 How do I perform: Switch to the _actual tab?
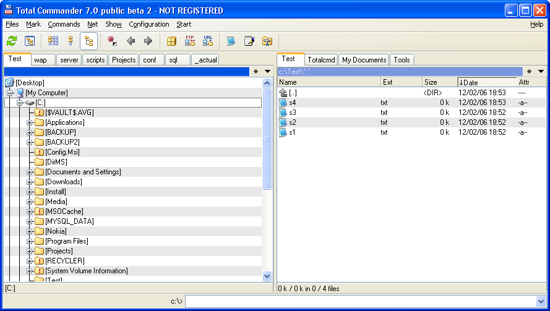coord(205,60)
